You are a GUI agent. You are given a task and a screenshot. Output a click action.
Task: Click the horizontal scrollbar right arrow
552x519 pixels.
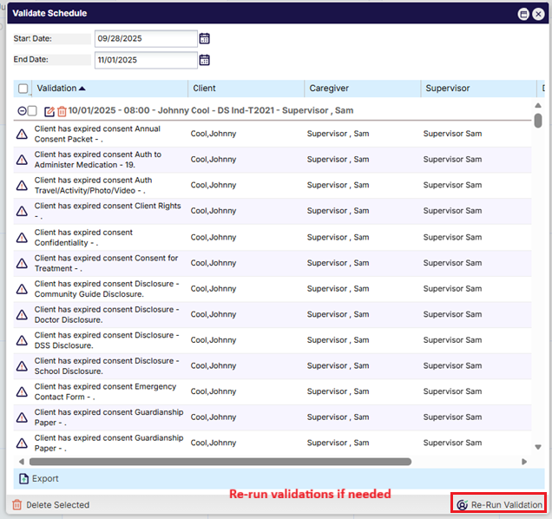tap(524, 462)
